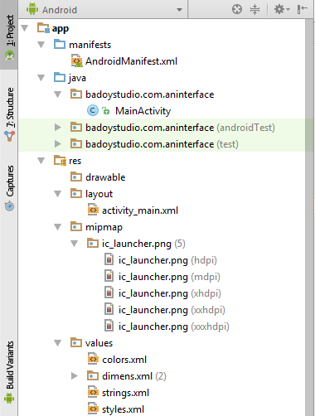Screen dimensions: 315x416
Task: Click the MainActivity class icon
Action: (93, 111)
